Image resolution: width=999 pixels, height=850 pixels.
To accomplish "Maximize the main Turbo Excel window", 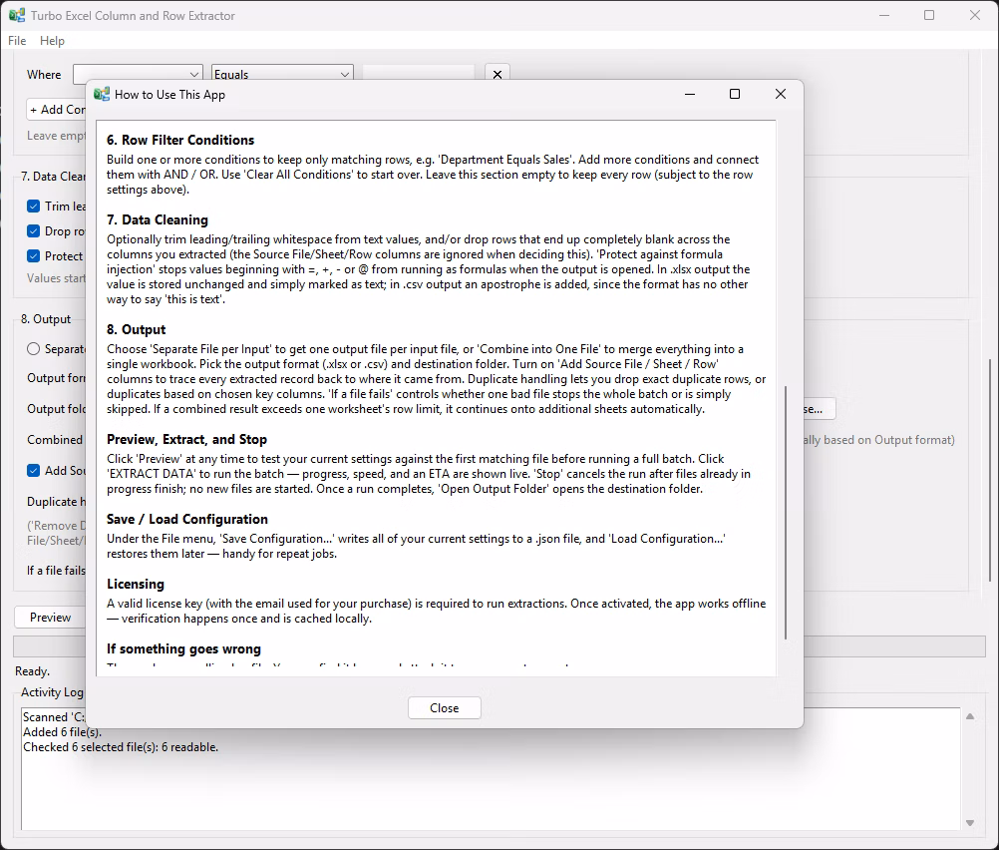I will click(x=929, y=15).
